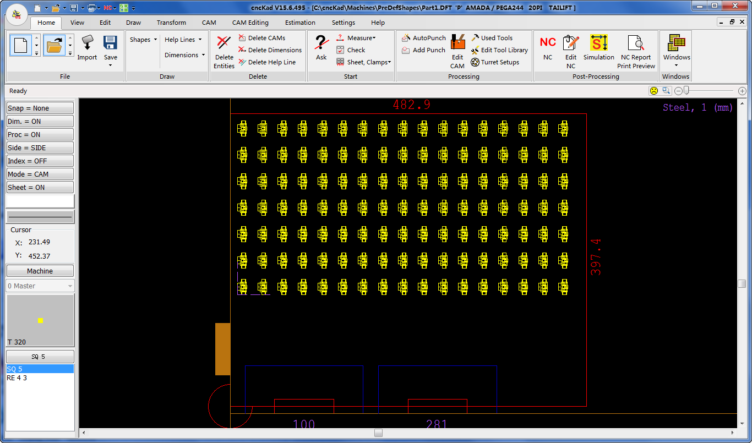The image size is (752, 443).
Task: Click Delete Dimensions in Delete group
Action: [x=270, y=50]
